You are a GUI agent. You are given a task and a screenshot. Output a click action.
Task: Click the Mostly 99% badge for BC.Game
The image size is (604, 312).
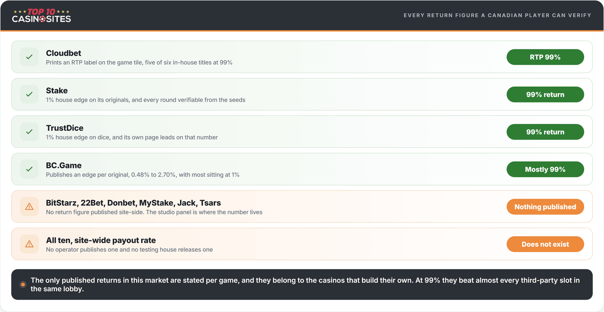tap(545, 169)
